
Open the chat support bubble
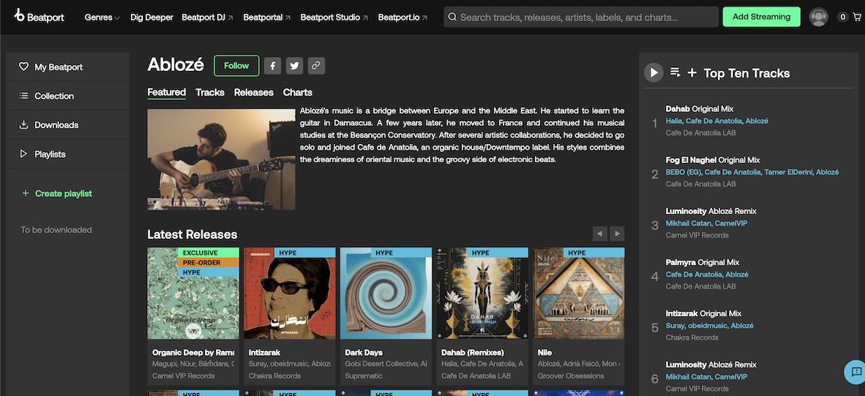pos(855,371)
